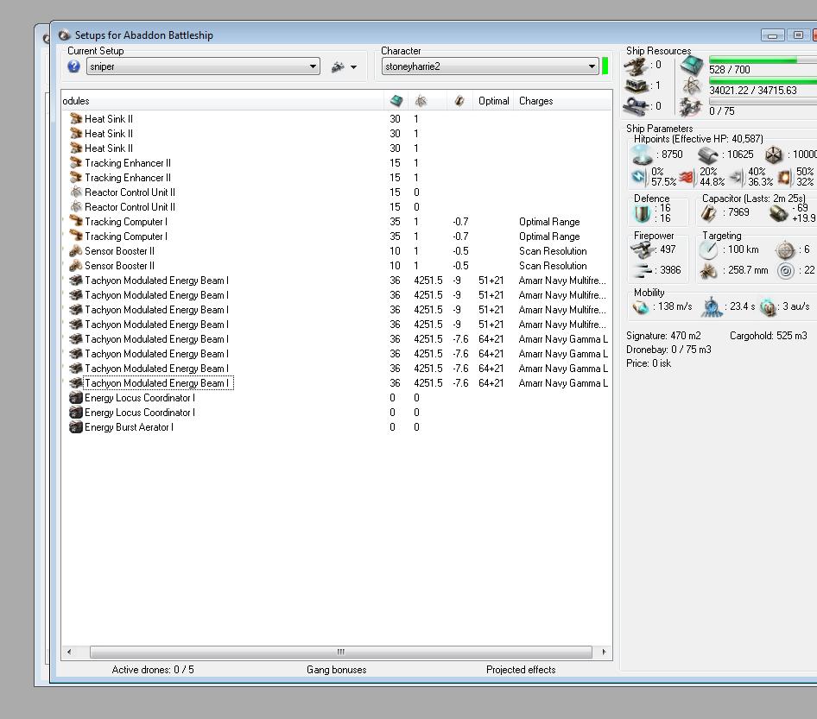
Task: Click the targeting range icon showing 100 km
Action: (708, 250)
